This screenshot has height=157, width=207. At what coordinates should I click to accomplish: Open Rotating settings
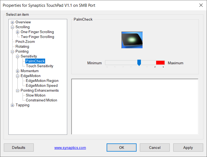(x=22, y=46)
